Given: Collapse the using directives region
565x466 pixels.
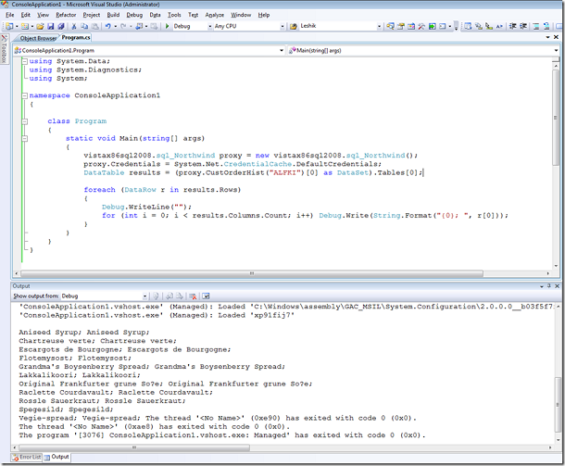Looking at the screenshot, I should (24, 61).
